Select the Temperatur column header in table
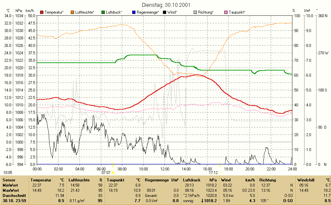 click(x=41, y=180)
